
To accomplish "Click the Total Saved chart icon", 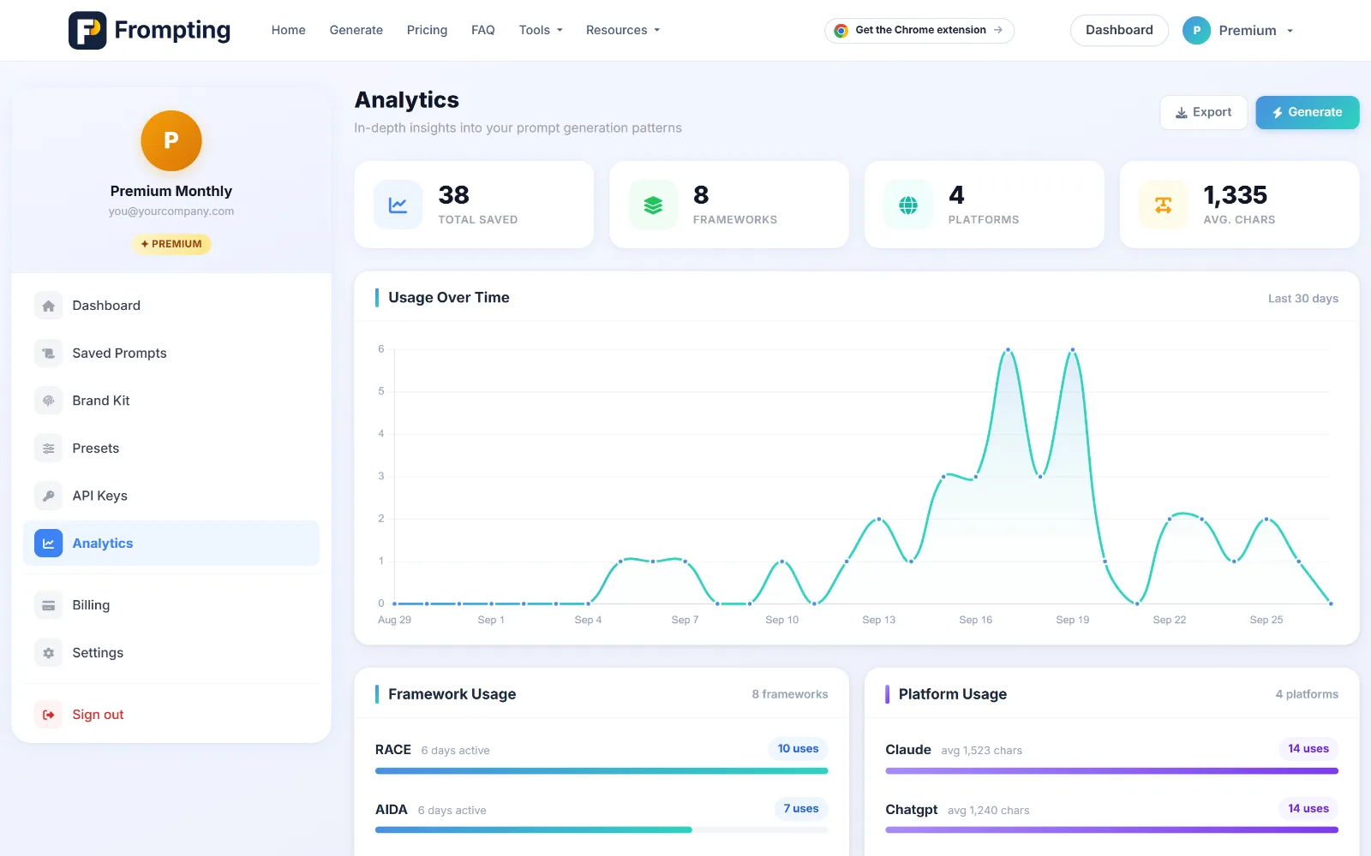I will click(398, 205).
